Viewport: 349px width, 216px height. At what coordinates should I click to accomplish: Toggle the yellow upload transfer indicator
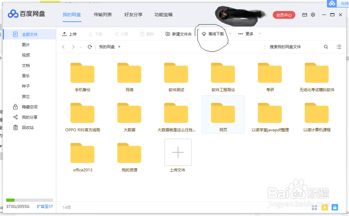coord(324,207)
